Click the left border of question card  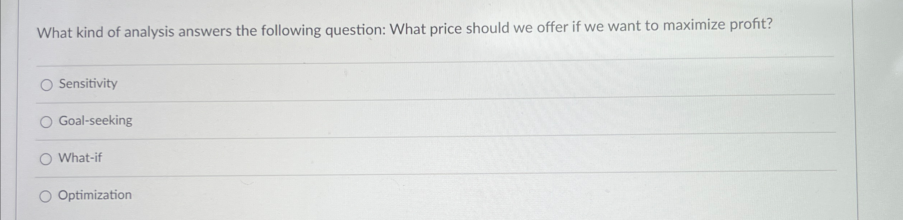[16, 110]
